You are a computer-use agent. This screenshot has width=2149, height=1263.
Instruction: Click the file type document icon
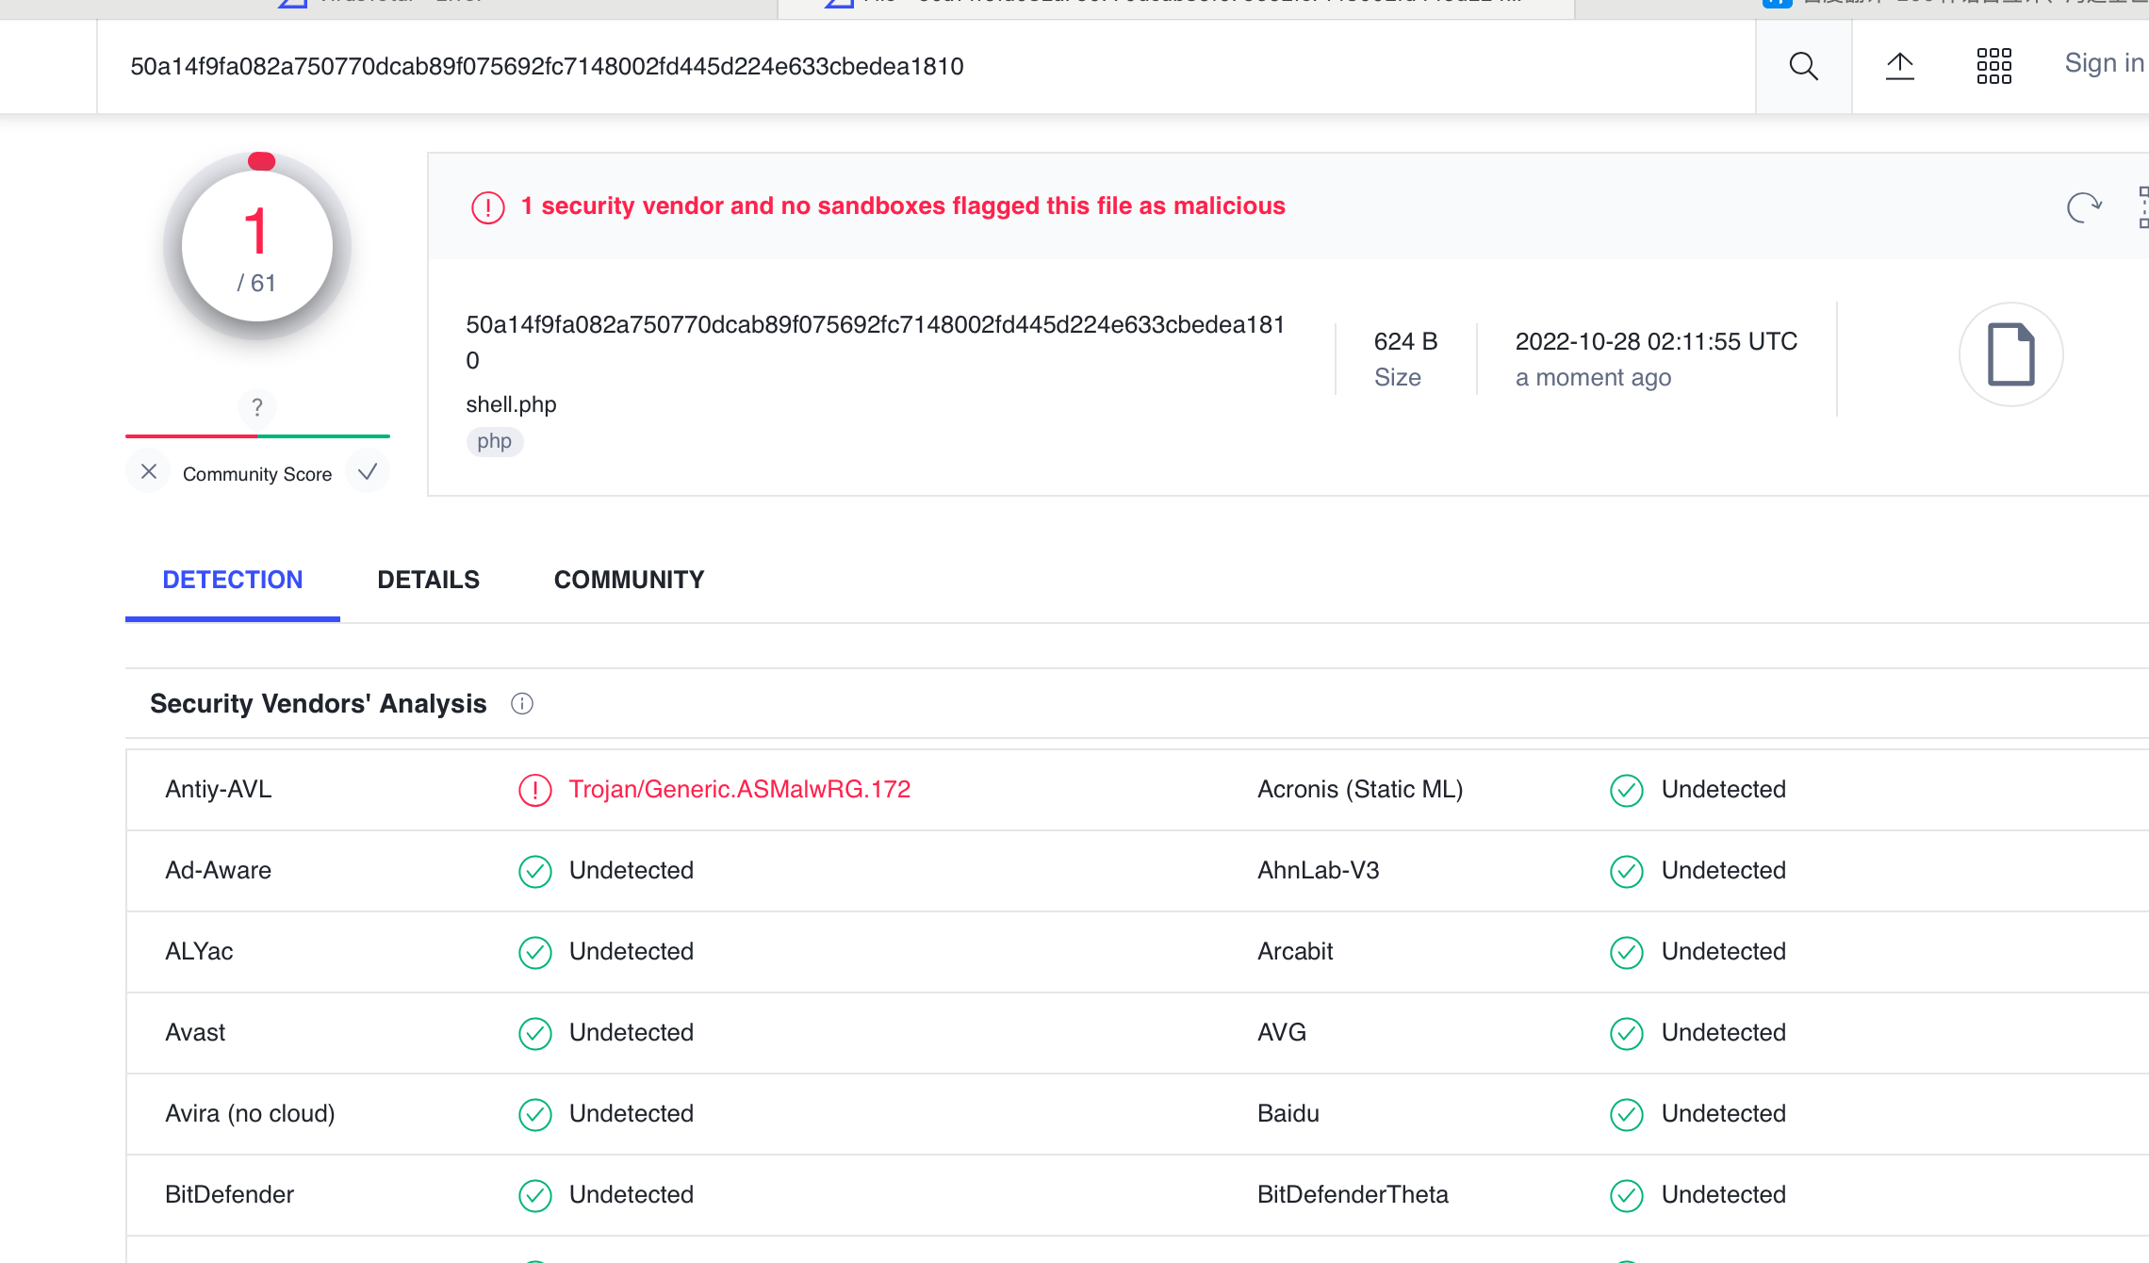(2010, 354)
